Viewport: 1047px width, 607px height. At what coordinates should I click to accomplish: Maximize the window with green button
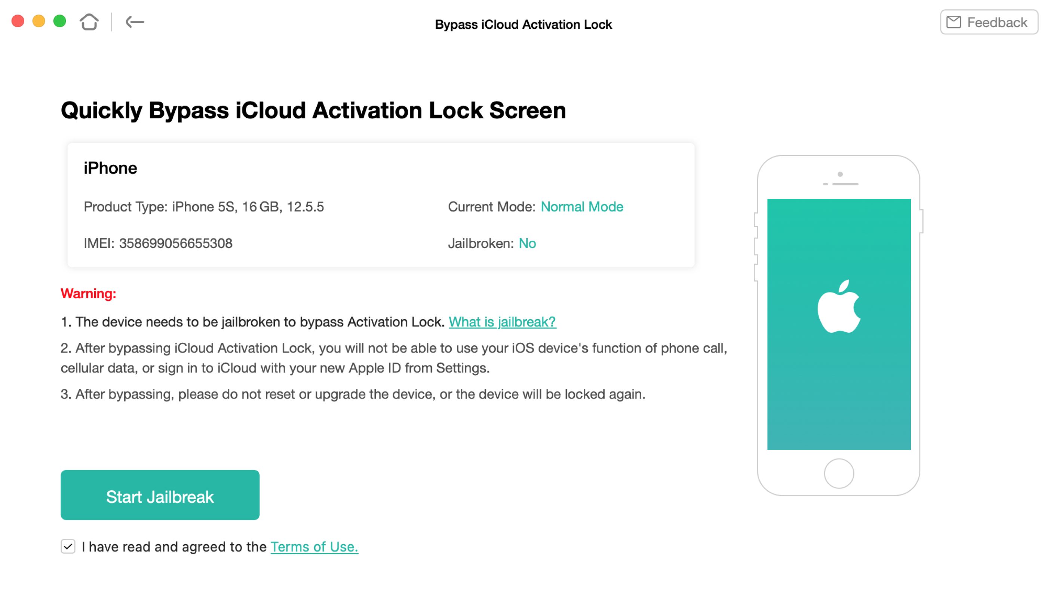point(60,21)
